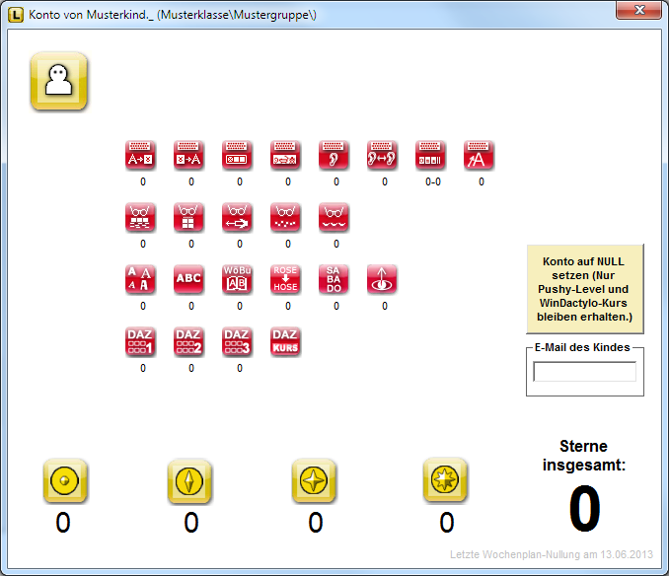The width and height of the screenshot is (669, 576).
Task: Open the SA BA DO syllable icon
Action: 334,279
